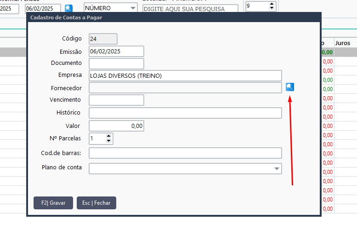The height and width of the screenshot is (248, 357).
Task: Click the Fornecedor field
Action: click(x=185, y=88)
